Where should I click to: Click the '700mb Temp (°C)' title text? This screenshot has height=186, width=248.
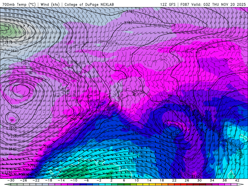(19, 4)
